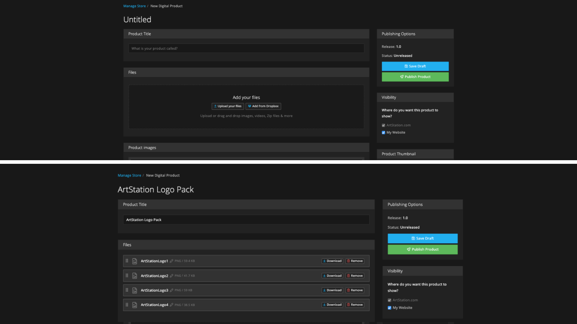Rename ArtStationLogo2 using its pencil icon

pos(172,276)
